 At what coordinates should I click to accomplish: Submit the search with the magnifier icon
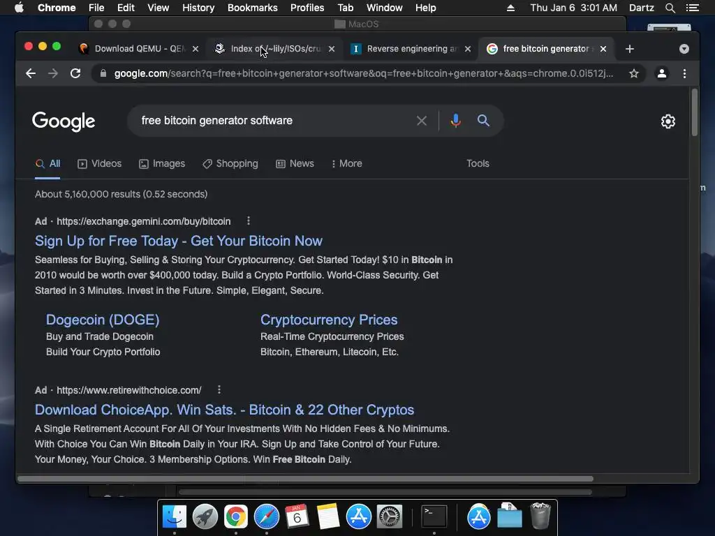coord(483,121)
